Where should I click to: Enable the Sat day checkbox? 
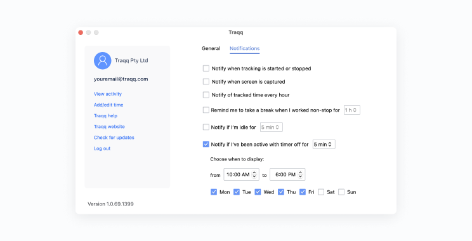pyautogui.click(x=321, y=192)
